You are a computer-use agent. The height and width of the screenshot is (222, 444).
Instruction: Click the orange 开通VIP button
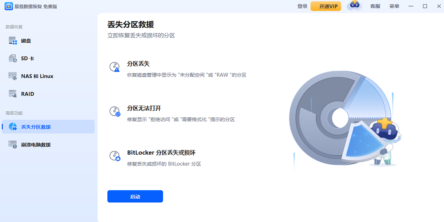[x=326, y=6]
